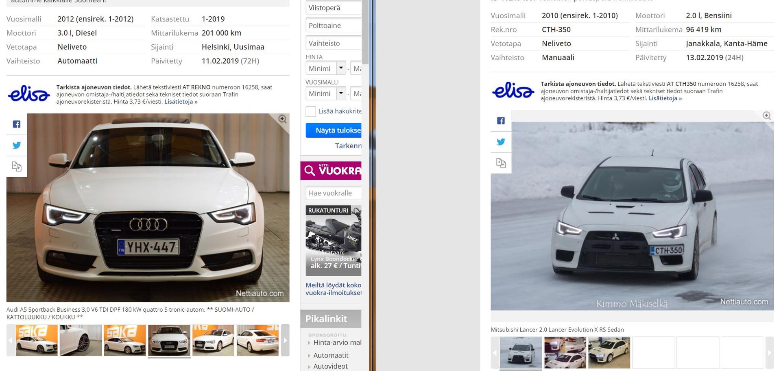Open the Vaihteisto selector
Image resolution: width=781 pixels, height=371 pixels.
334,43
